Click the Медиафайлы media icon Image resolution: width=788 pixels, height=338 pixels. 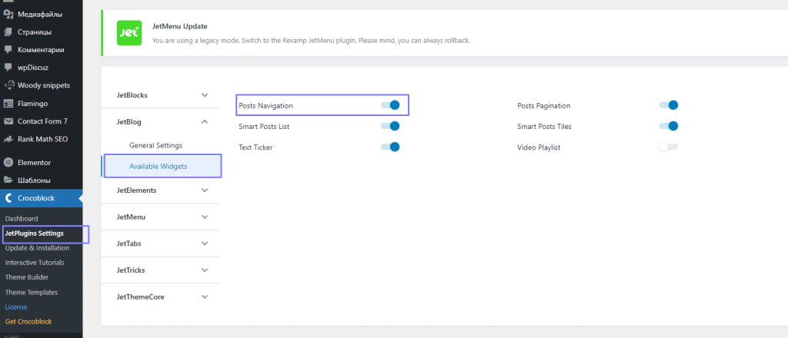pyautogui.click(x=8, y=14)
